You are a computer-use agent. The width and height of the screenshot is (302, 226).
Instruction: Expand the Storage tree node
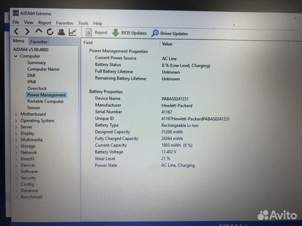pos(16,146)
